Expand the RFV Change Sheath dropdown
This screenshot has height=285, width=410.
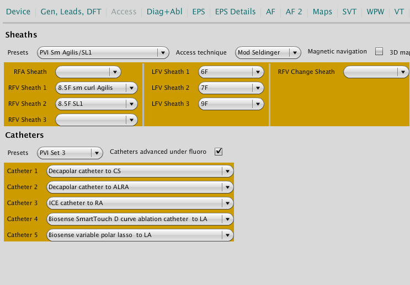pos(376,72)
